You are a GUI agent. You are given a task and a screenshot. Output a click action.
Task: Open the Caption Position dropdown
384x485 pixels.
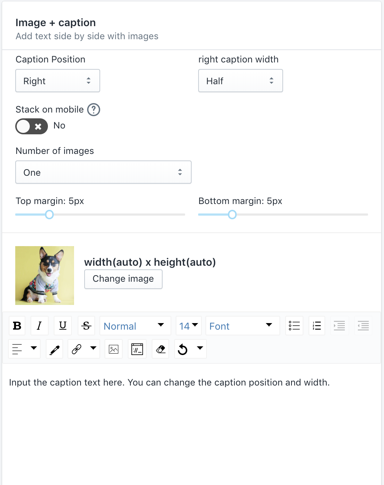tap(57, 81)
